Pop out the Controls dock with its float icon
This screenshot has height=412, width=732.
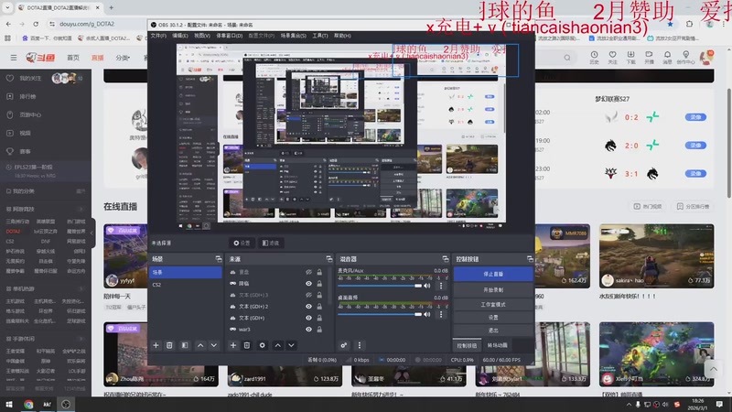click(530, 259)
